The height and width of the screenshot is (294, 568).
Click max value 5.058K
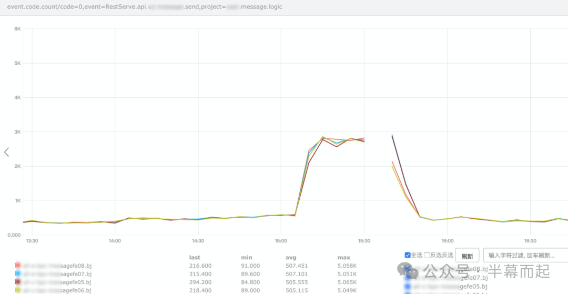(347, 266)
